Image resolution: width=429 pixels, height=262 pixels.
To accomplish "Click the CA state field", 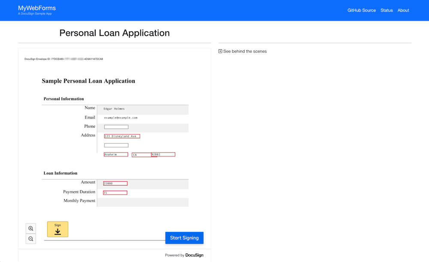I will [x=141, y=154].
